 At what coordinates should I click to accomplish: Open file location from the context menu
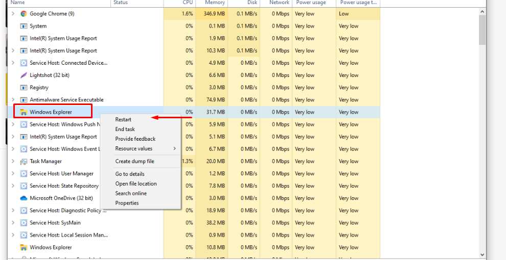pyautogui.click(x=136, y=184)
